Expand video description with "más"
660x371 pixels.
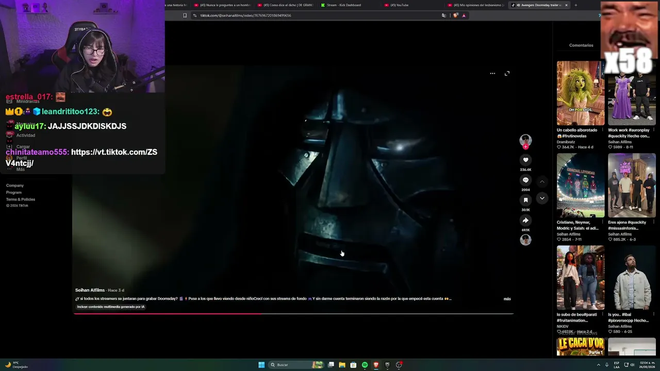point(507,299)
